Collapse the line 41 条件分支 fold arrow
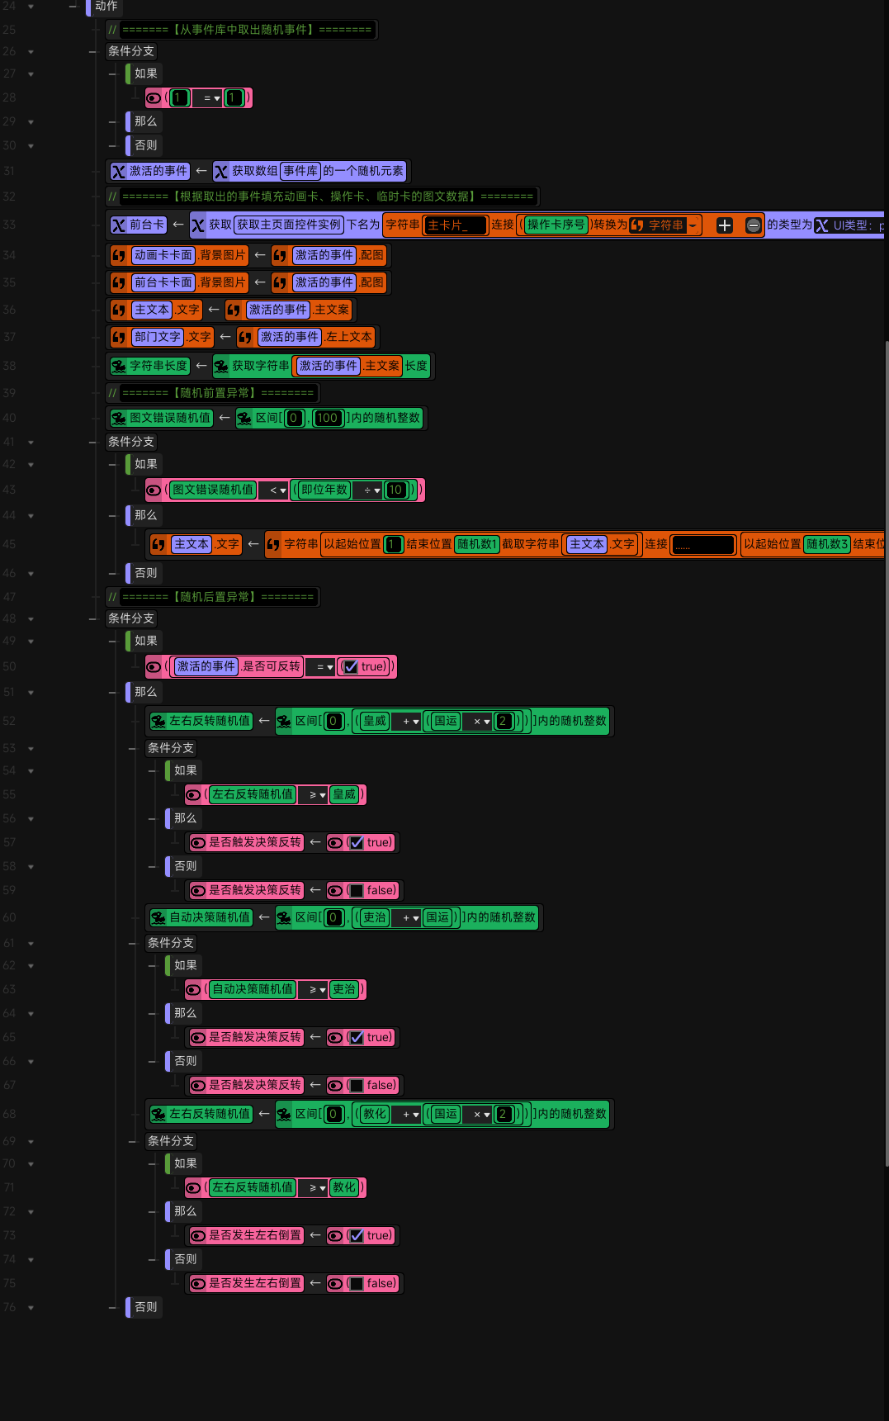 click(x=31, y=443)
